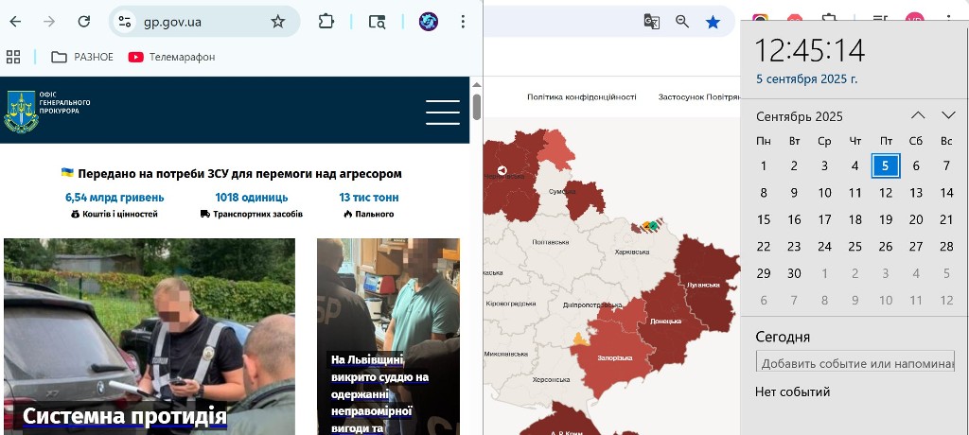Open the РАЗНОЕ bookmarks folder
969x435 pixels.
pos(82,57)
